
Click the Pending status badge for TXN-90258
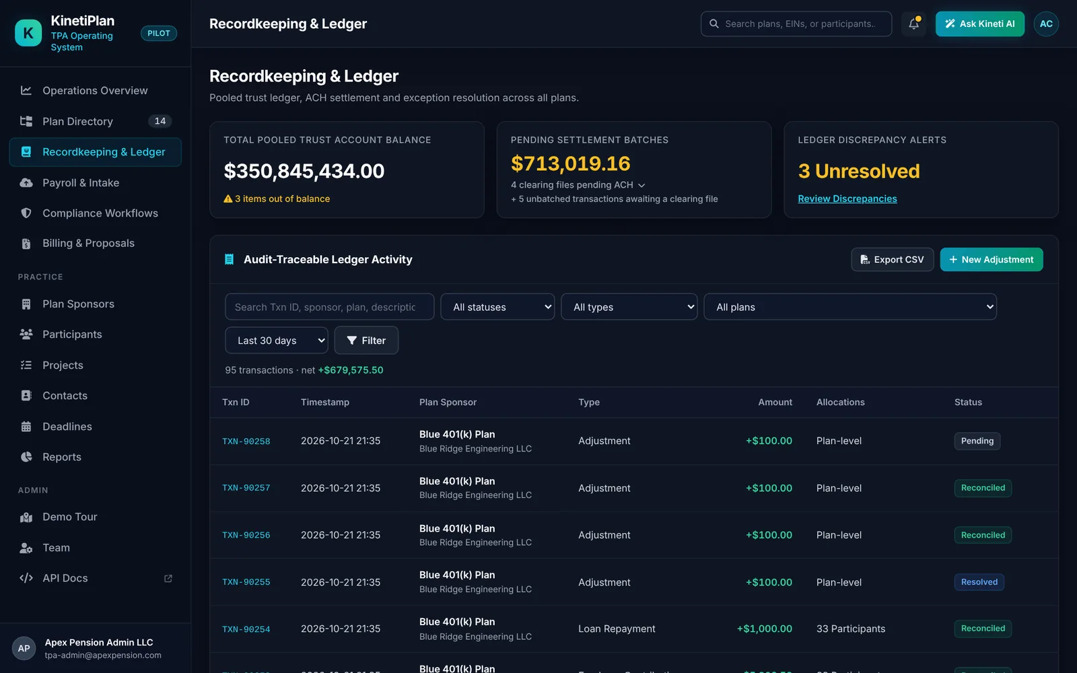pos(977,441)
